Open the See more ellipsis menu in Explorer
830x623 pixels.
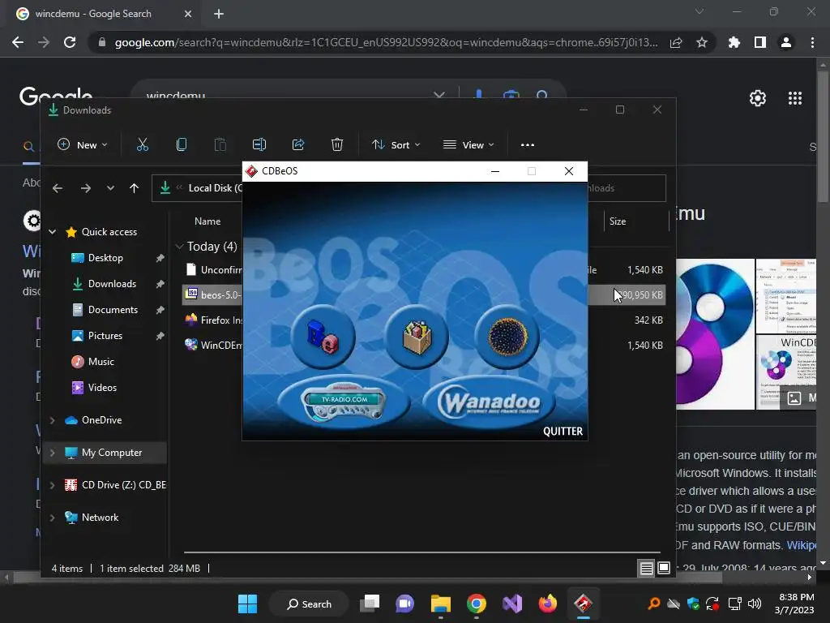click(x=527, y=144)
